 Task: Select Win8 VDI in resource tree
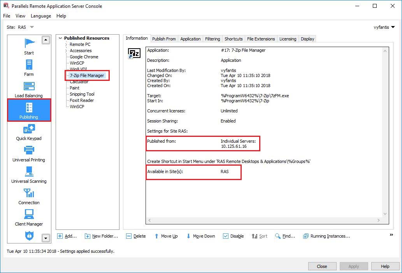[x=79, y=69]
